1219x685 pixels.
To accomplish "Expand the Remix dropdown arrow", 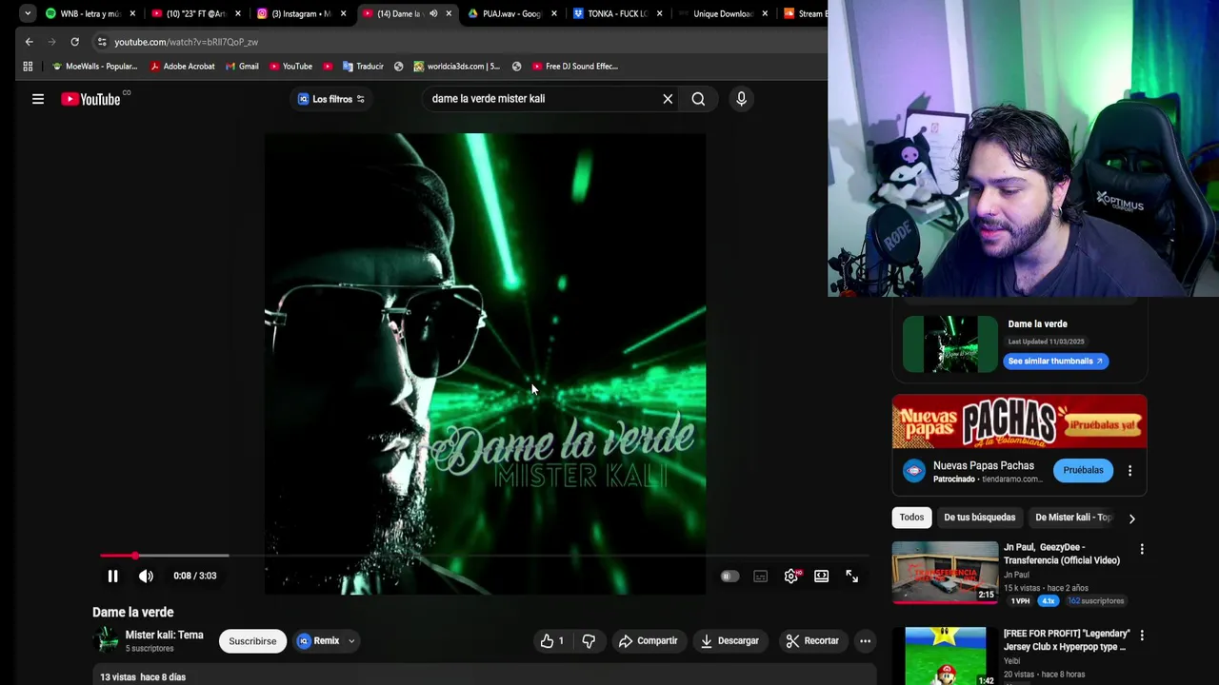I will coord(351,641).
